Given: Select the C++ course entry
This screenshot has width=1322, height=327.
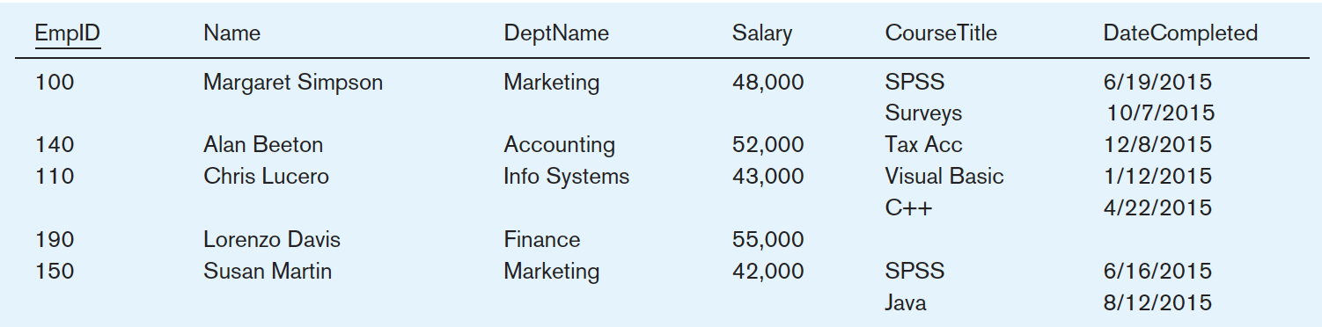Looking at the screenshot, I should click(908, 208).
